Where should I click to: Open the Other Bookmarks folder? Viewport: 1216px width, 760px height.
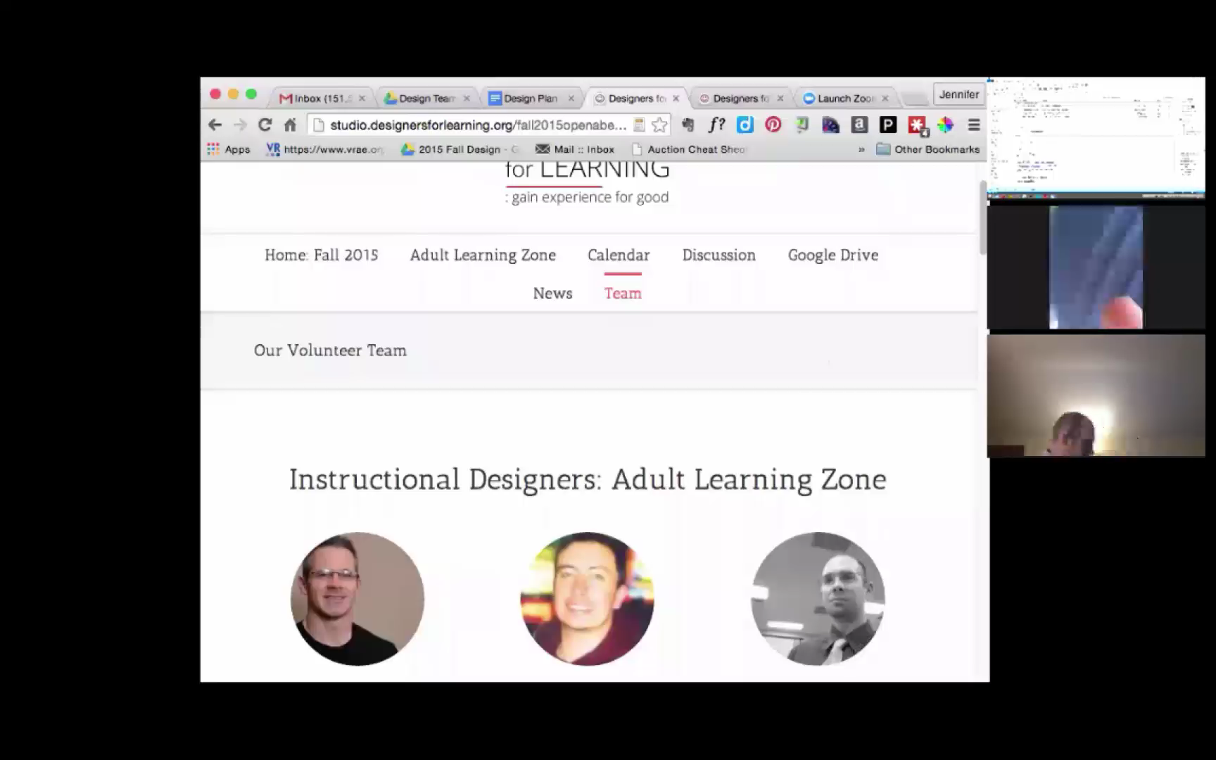(928, 149)
